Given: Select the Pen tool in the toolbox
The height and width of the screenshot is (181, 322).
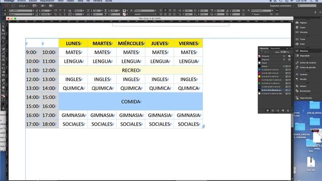Looking at the screenshot, I should pos(4,49).
